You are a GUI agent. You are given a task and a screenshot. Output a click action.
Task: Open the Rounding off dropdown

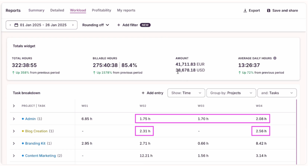(x=95, y=25)
